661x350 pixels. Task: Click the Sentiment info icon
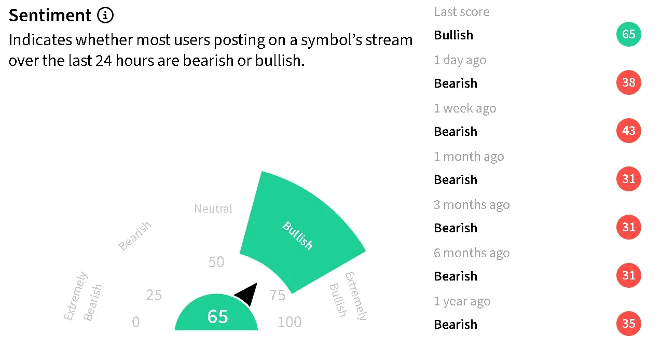105,16
